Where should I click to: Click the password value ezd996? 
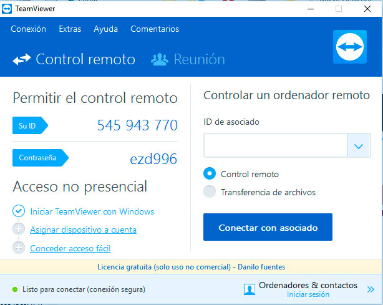[x=153, y=159]
